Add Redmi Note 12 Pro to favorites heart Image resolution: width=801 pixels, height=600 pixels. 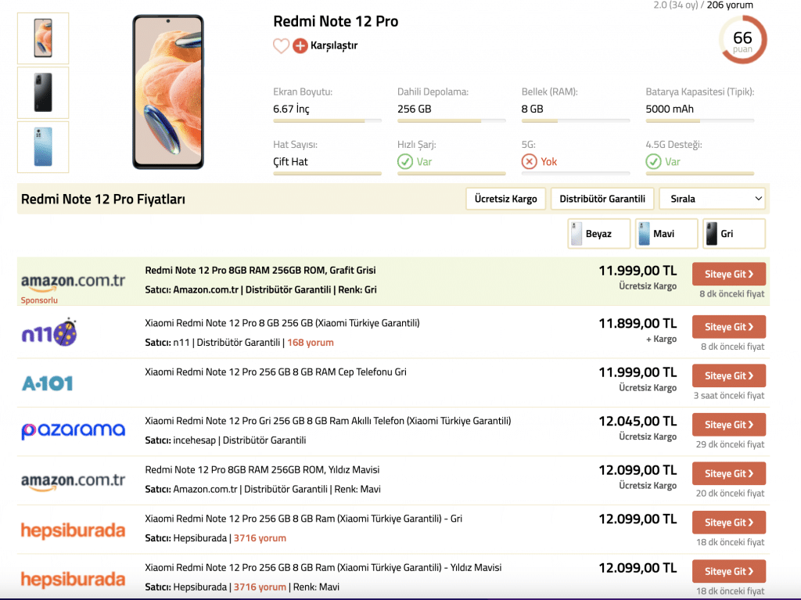pos(281,46)
